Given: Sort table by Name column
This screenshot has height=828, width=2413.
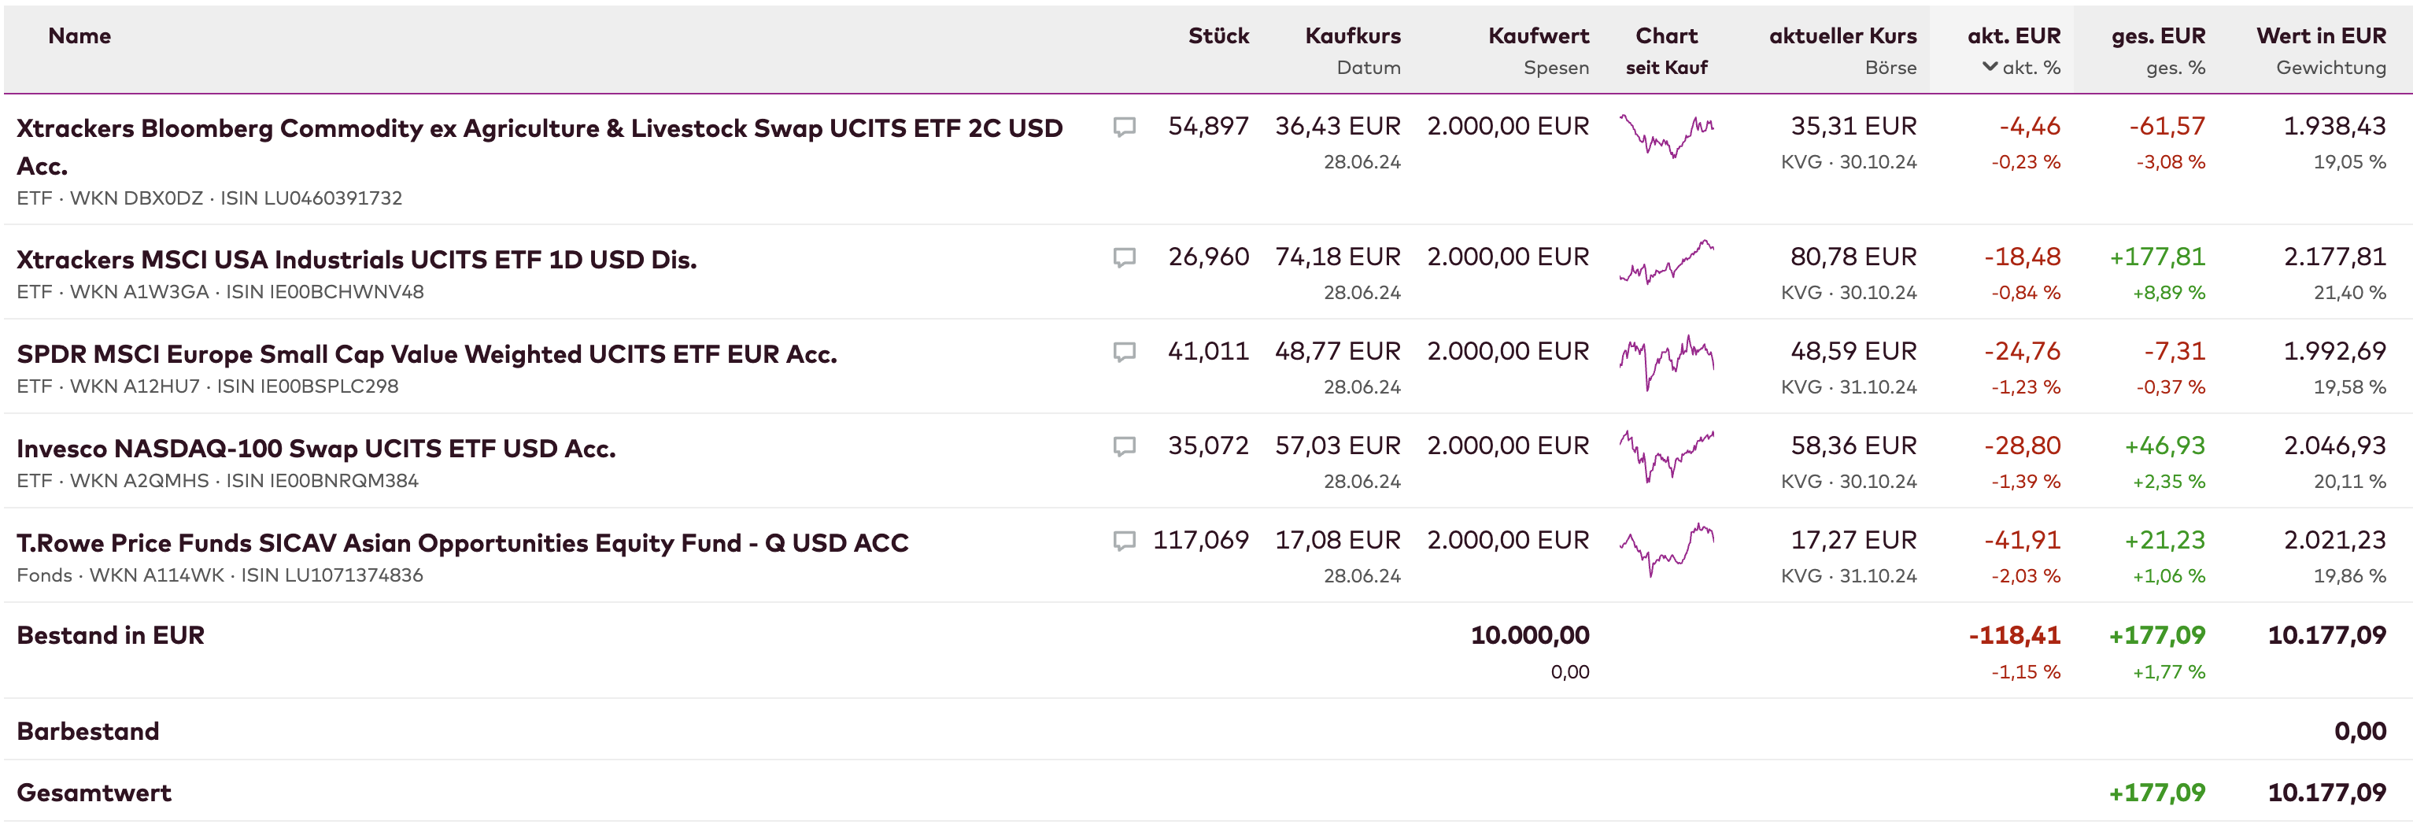Looking at the screenshot, I should (79, 35).
